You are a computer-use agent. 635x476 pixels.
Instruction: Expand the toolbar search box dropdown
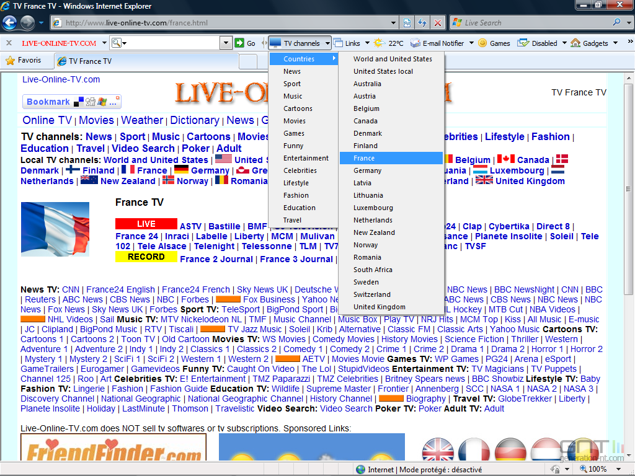pos(226,43)
